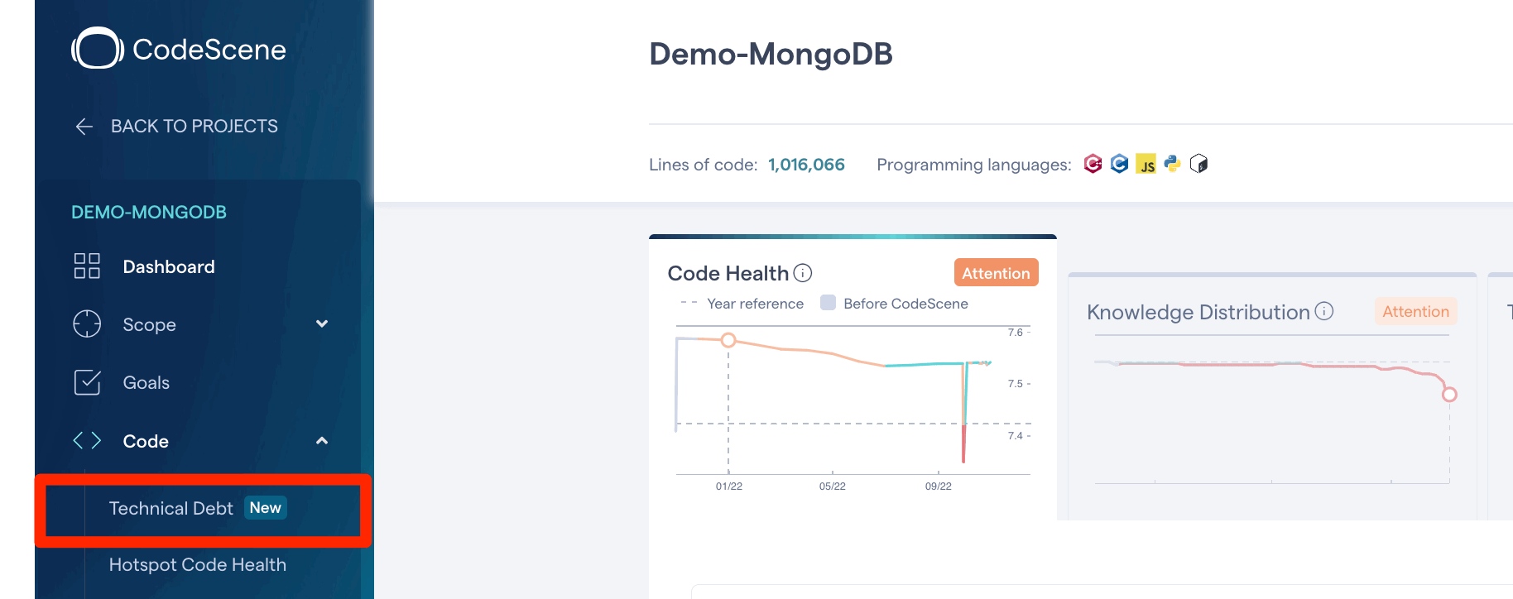Click the New badge beside Technical Debt
The image size is (1513, 599).
click(x=266, y=508)
